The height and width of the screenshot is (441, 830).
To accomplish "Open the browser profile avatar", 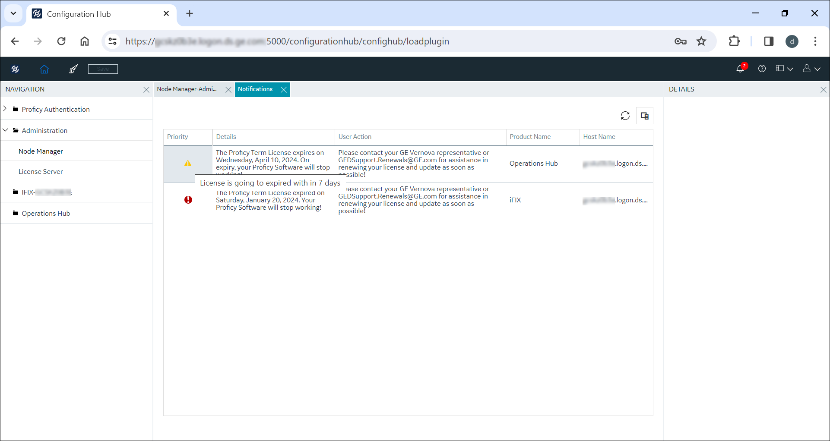I will (792, 41).
